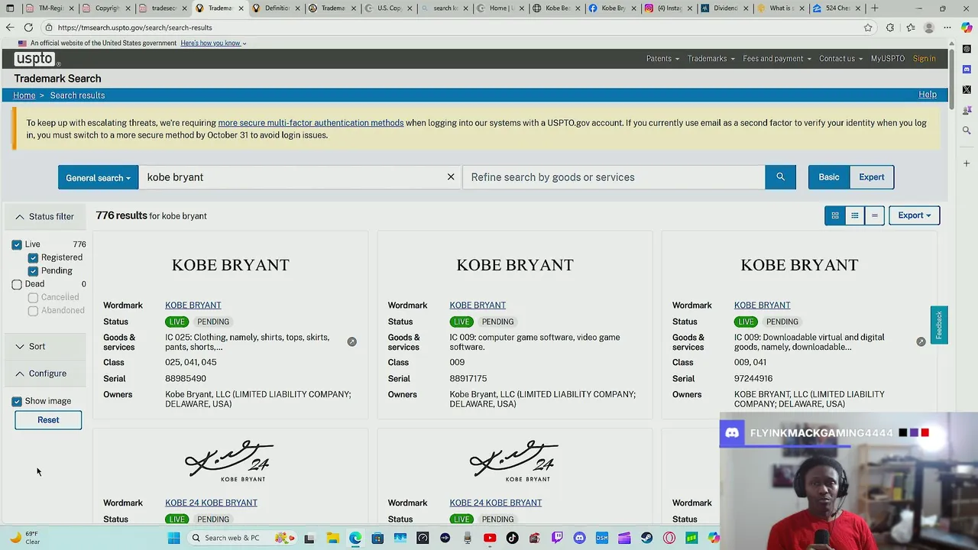Image resolution: width=978 pixels, height=550 pixels.
Task: Switch results to compact lines view
Action: coord(875,215)
